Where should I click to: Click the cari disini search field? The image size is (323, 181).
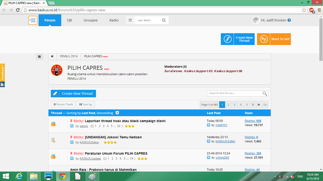coord(148,20)
